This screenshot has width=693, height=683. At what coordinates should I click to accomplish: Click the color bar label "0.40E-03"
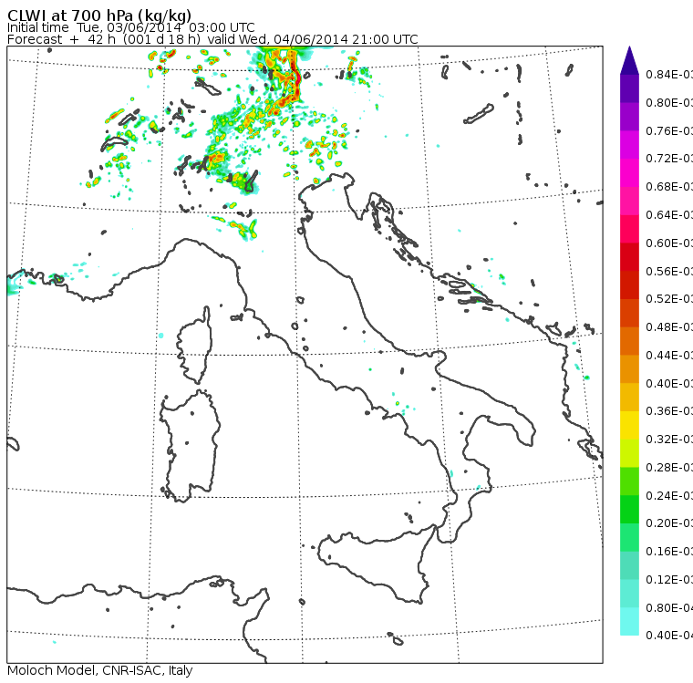[669, 383]
